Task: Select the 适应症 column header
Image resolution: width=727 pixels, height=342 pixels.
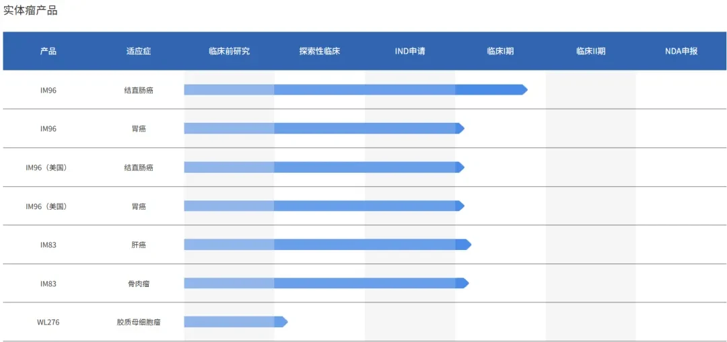Action: (x=139, y=51)
